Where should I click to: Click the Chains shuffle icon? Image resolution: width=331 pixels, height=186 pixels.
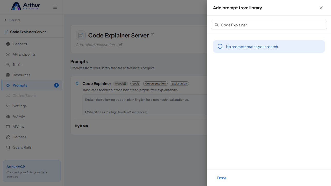click(8, 96)
